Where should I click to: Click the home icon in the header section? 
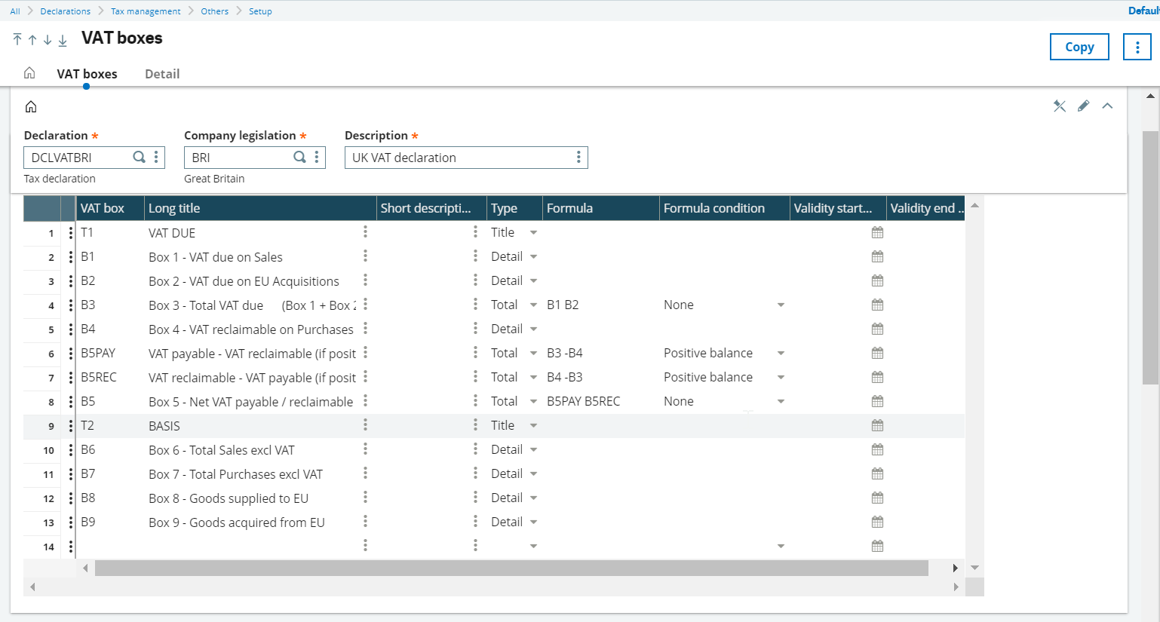(30, 106)
